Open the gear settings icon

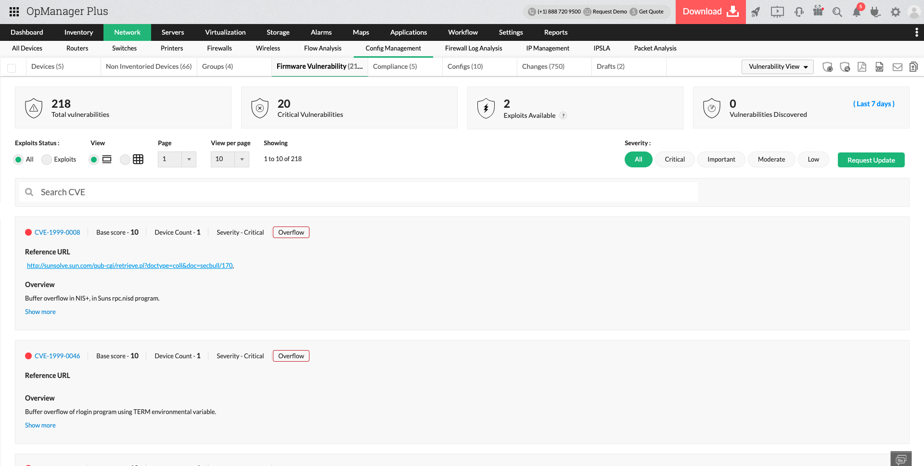point(895,12)
